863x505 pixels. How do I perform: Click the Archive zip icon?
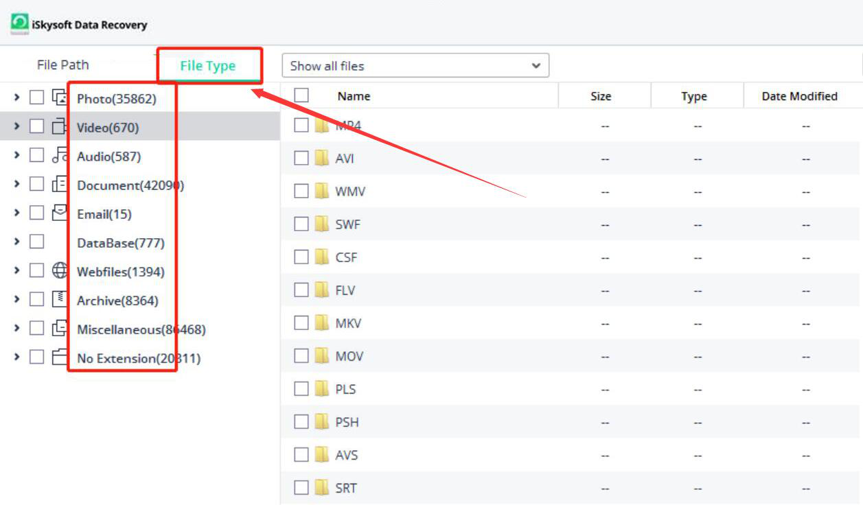[60, 300]
